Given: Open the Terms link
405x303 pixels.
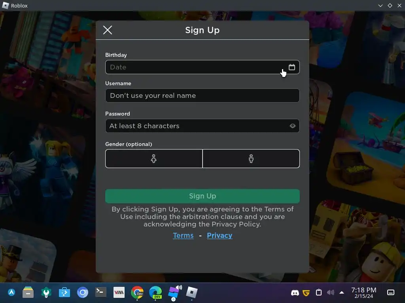Looking at the screenshot, I should point(183,235).
